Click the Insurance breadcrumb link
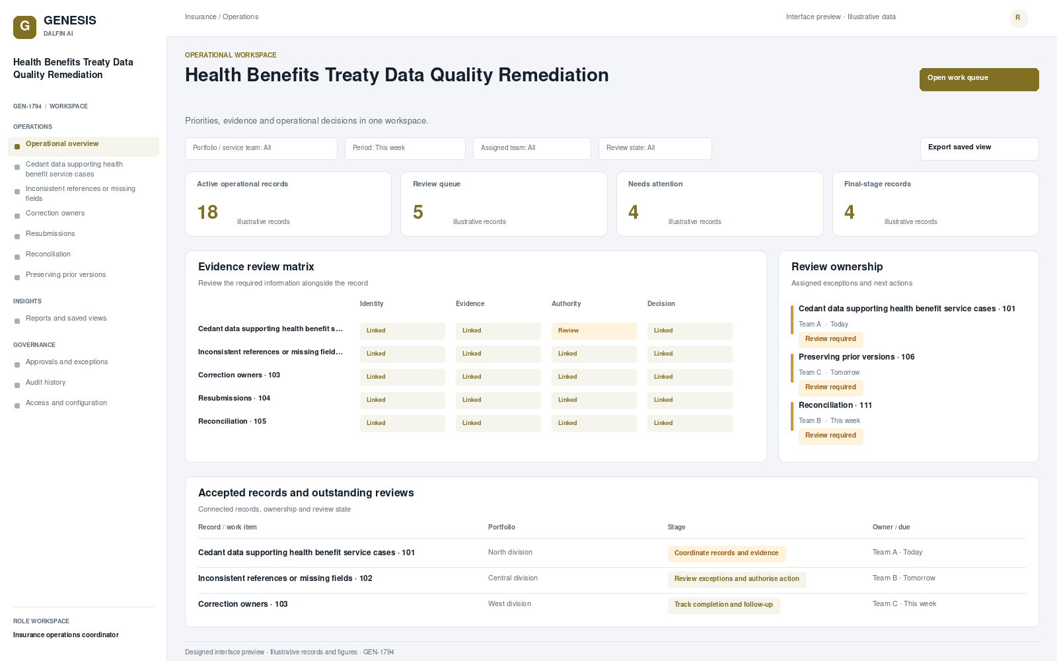The image size is (1057, 661). [201, 17]
